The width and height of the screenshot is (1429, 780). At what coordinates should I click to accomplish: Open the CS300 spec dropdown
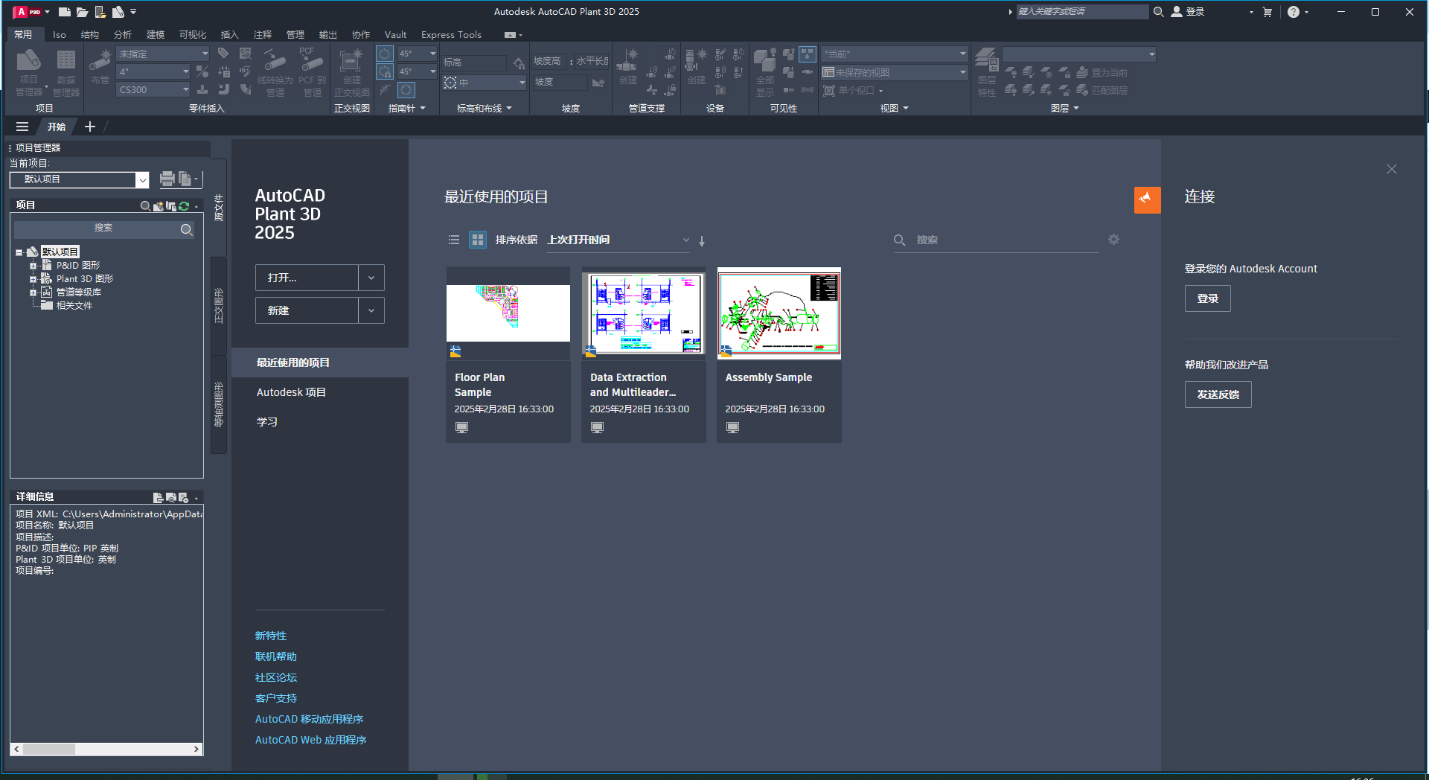click(x=154, y=89)
